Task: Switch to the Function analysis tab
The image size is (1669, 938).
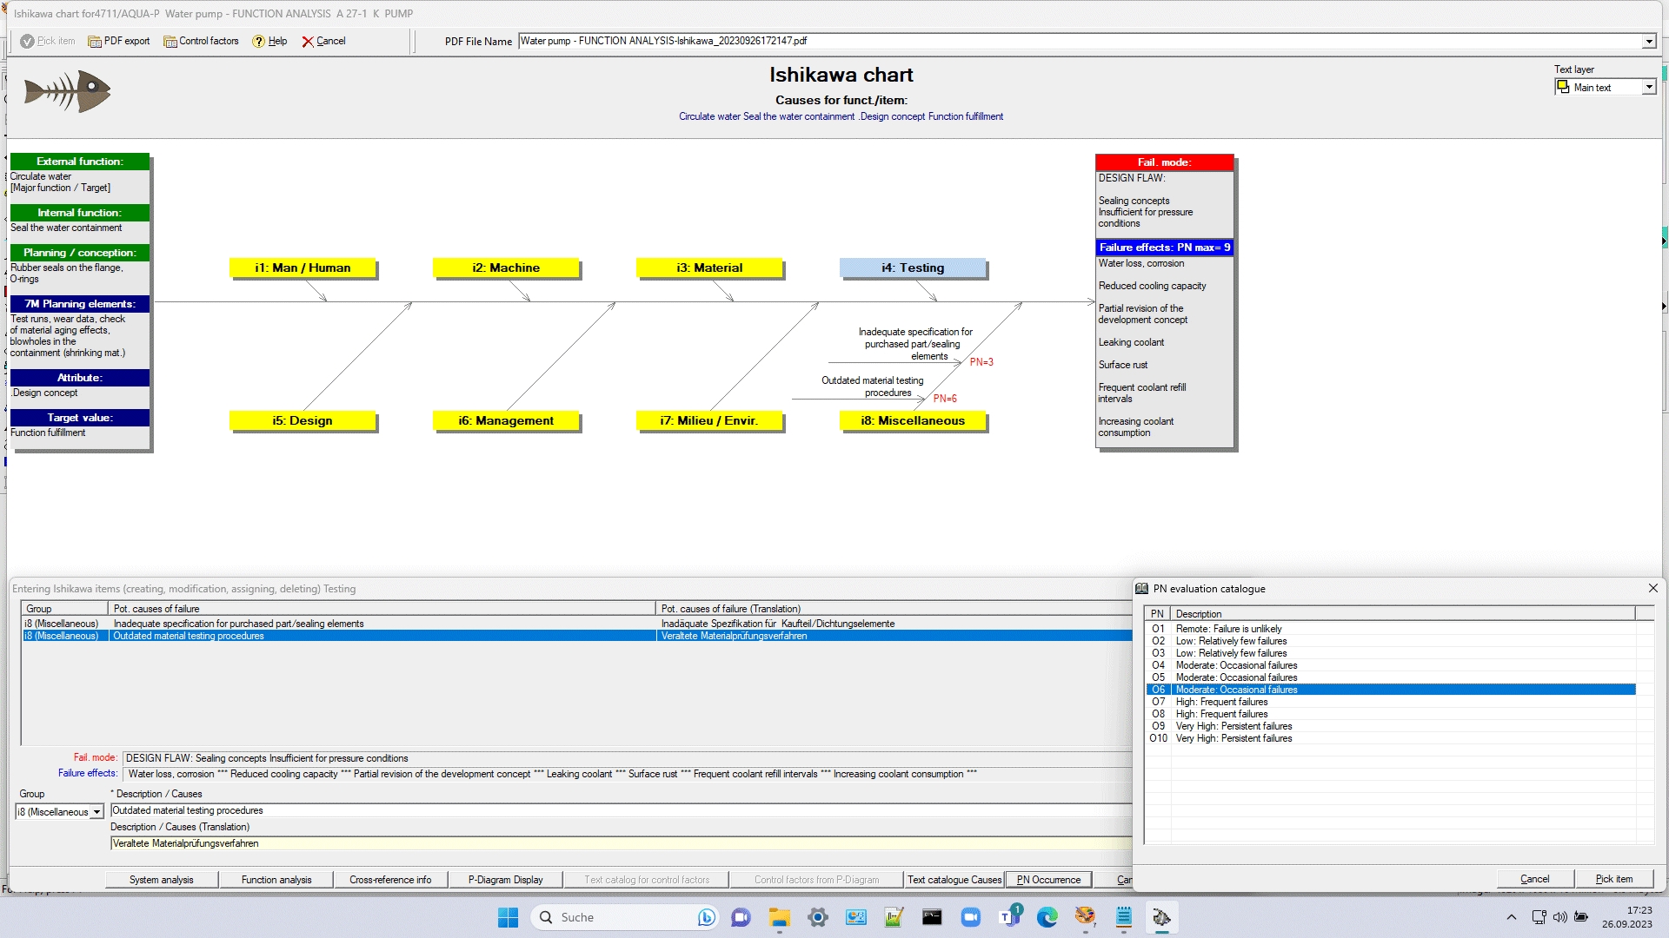Action: 276,880
